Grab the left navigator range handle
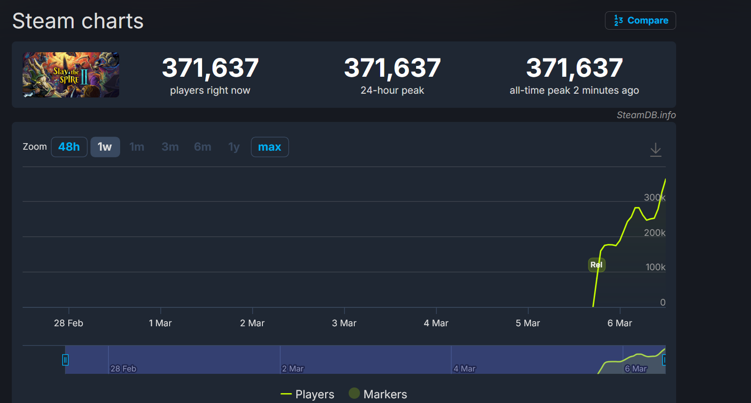Screen dimensions: 751x403 click(x=65, y=360)
